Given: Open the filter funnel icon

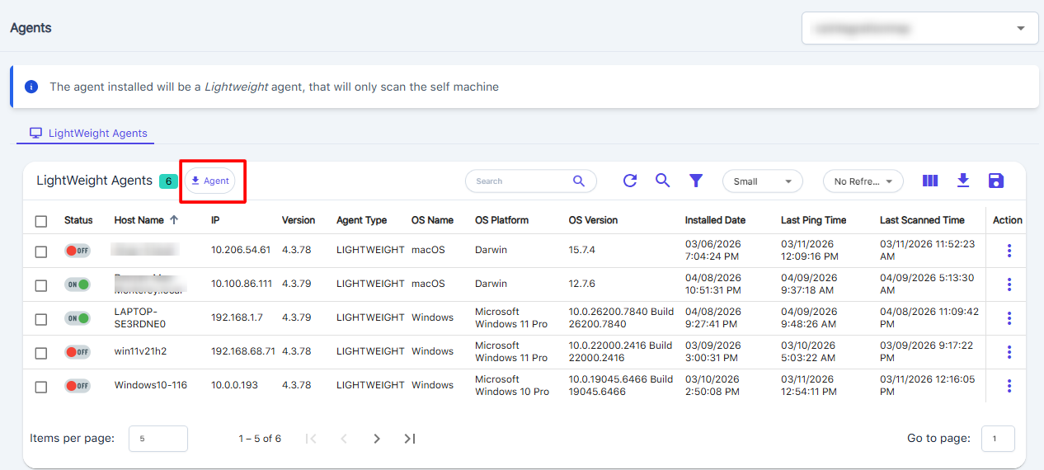Looking at the screenshot, I should pos(696,181).
